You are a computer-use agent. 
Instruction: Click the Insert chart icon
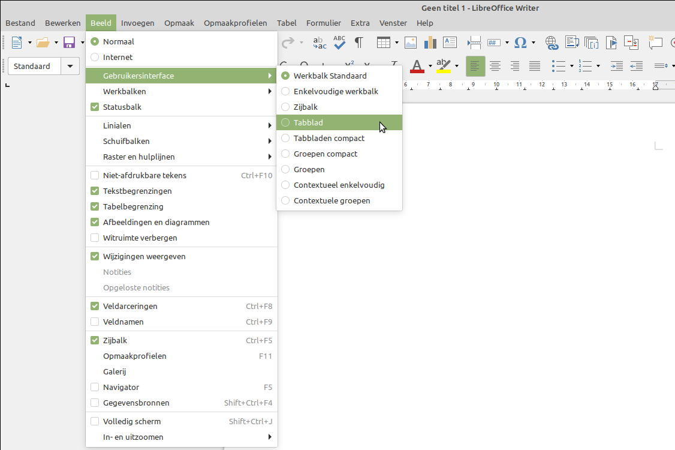[x=430, y=43]
